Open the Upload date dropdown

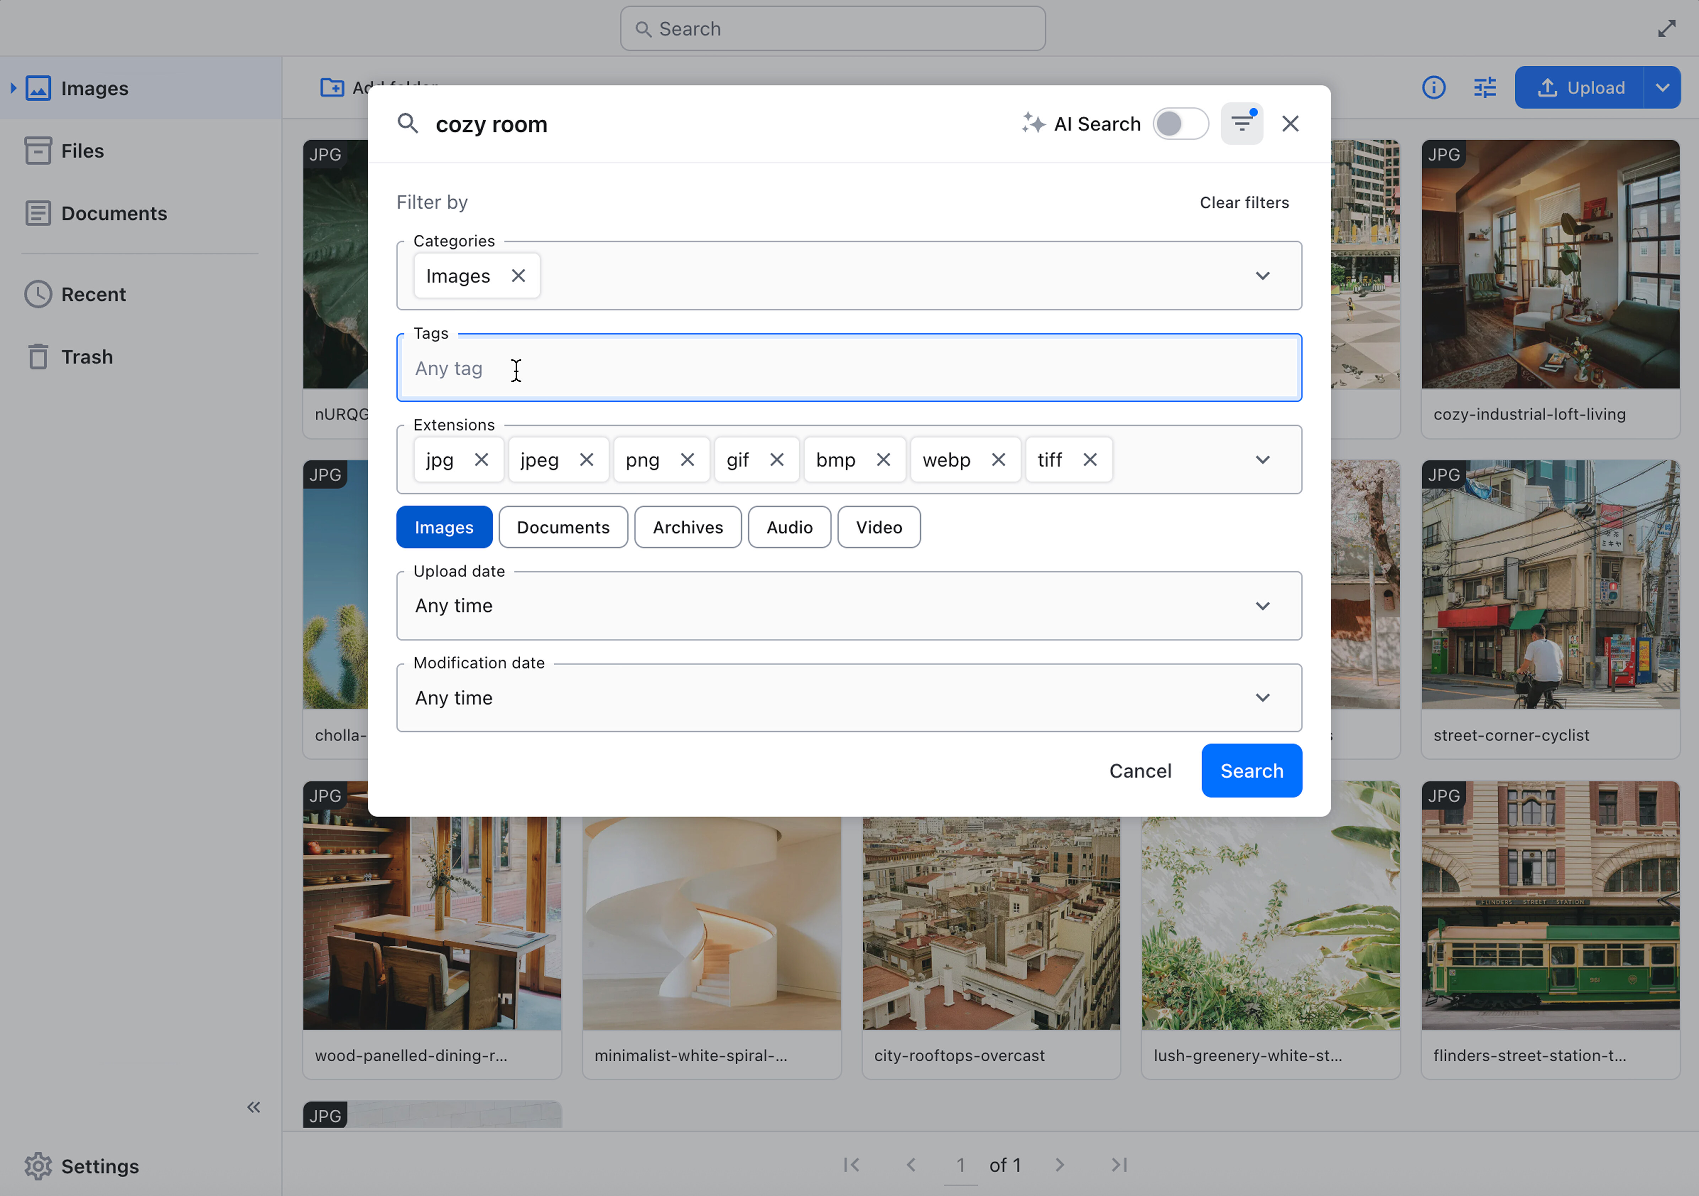849,605
